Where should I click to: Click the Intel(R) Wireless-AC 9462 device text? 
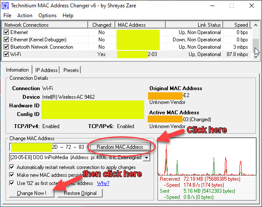coord(69,97)
